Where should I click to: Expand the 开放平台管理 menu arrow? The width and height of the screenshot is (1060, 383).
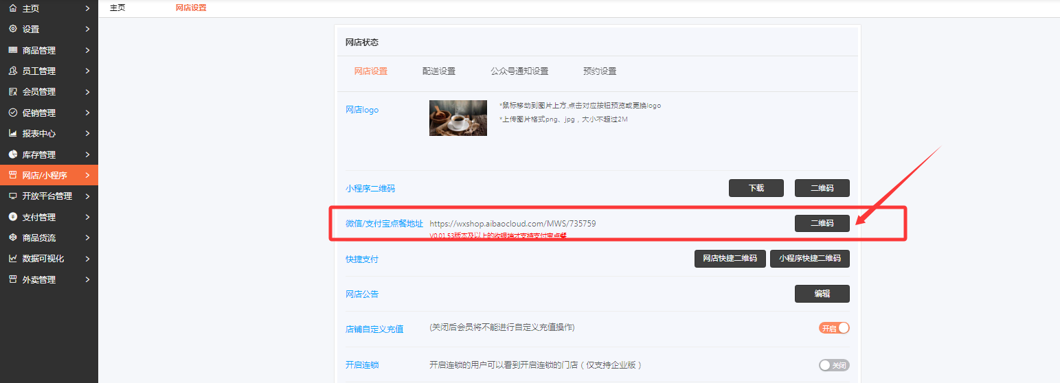[87, 196]
